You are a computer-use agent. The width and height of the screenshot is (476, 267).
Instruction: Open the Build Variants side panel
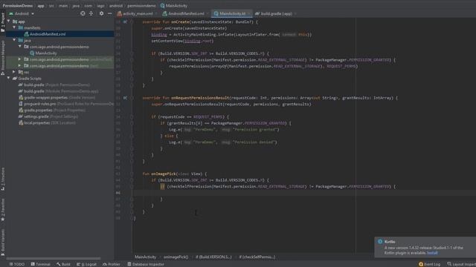3,243
